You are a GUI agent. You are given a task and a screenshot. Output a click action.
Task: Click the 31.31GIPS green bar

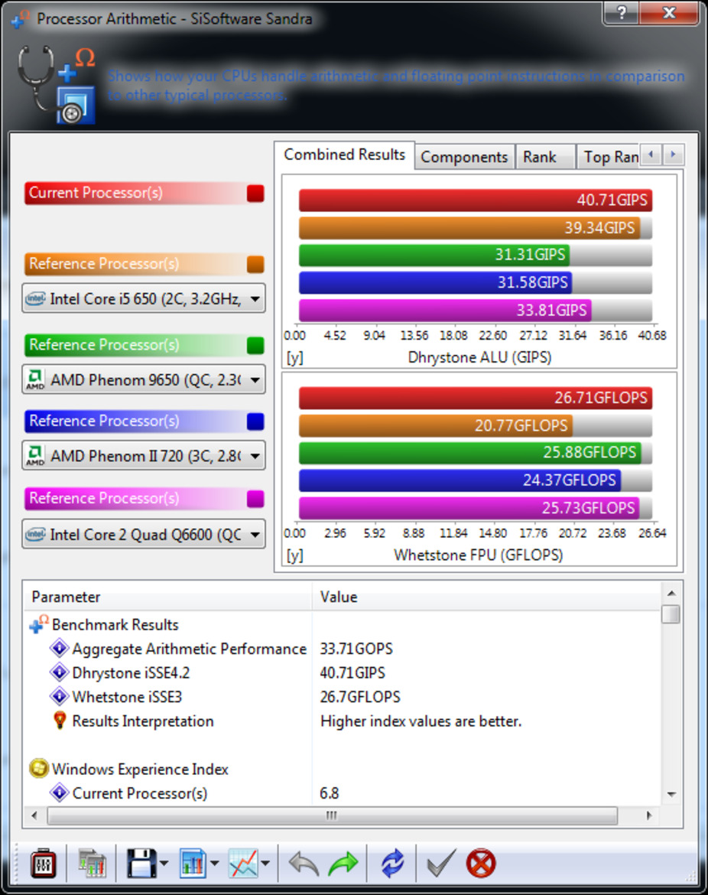434,255
